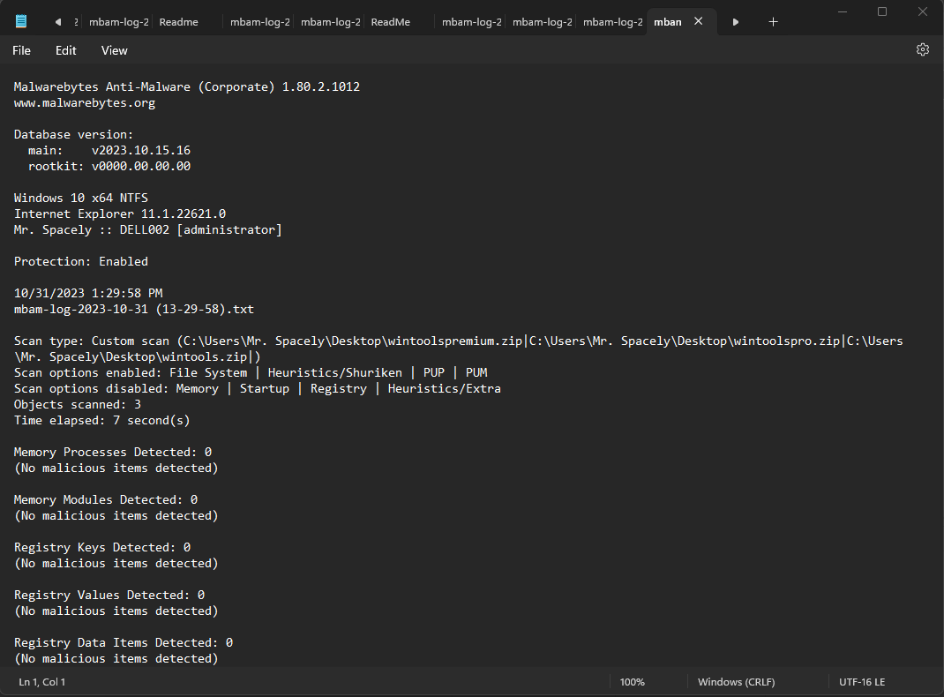The width and height of the screenshot is (944, 697).
Task: Click the 'Internet Explorer 11.1.22621.0' line
Action: 120,214
